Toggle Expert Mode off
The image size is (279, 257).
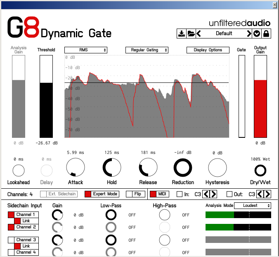tap(88, 194)
